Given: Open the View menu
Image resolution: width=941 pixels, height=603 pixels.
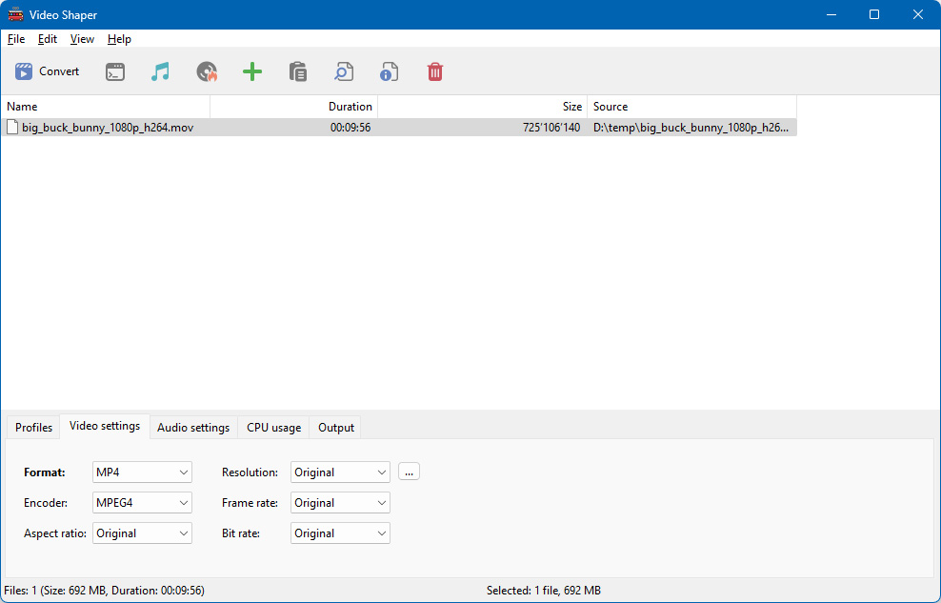Looking at the screenshot, I should (82, 39).
